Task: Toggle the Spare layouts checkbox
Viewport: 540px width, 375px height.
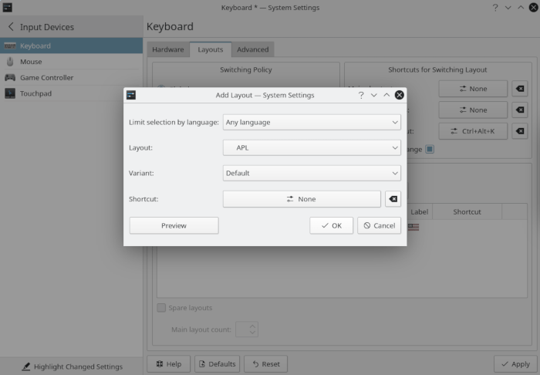Action: (x=161, y=308)
